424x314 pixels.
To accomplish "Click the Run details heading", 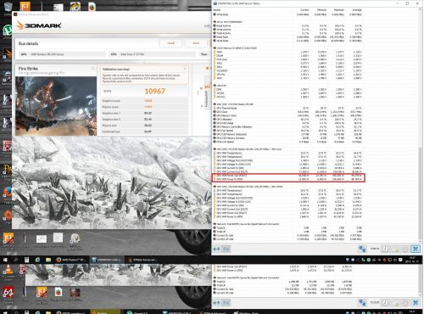I will pyautogui.click(x=28, y=43).
